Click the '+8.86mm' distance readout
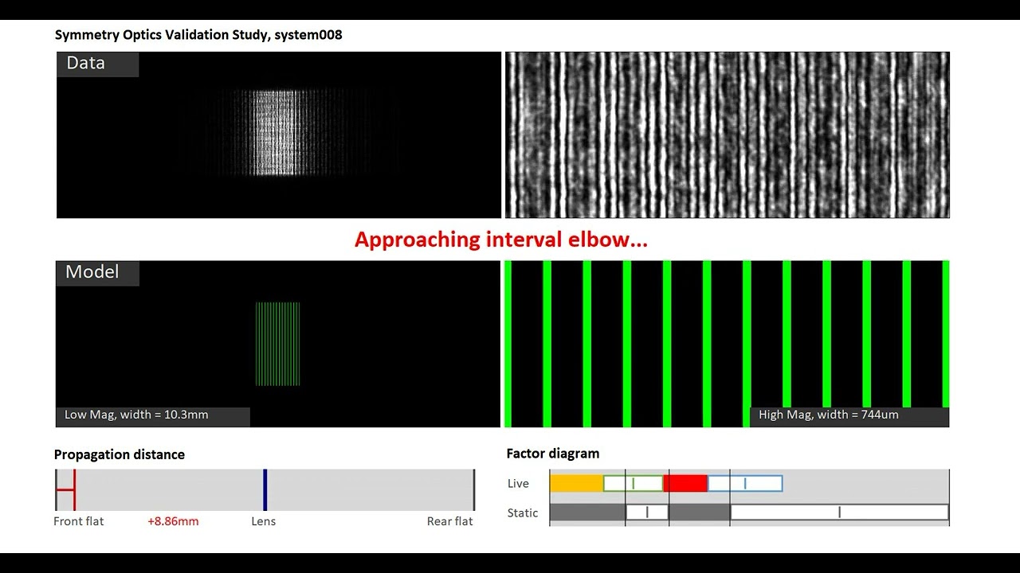Screen dimensions: 1020x573 (x=173, y=521)
